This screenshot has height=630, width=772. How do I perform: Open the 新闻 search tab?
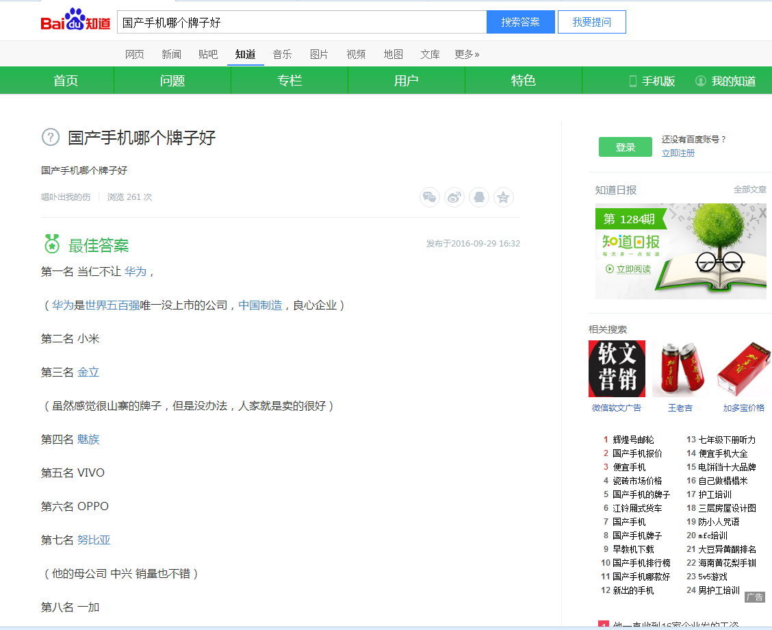point(171,54)
